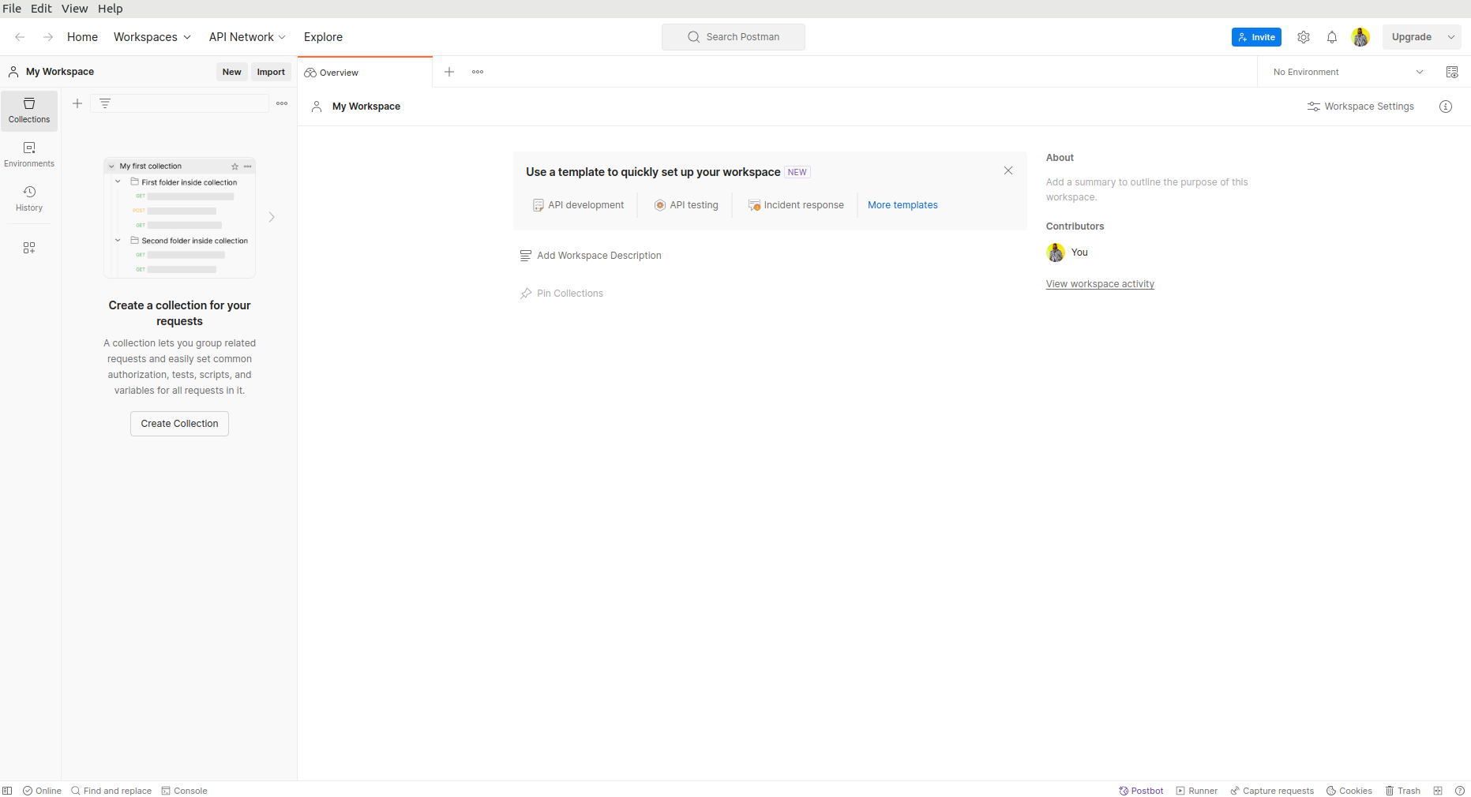Toggle sidebar icon in status bar
Viewport: 1471px width, 797px height.
pos(7,791)
